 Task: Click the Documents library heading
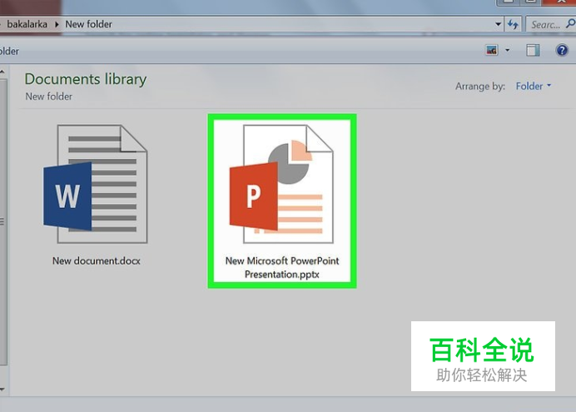86,79
